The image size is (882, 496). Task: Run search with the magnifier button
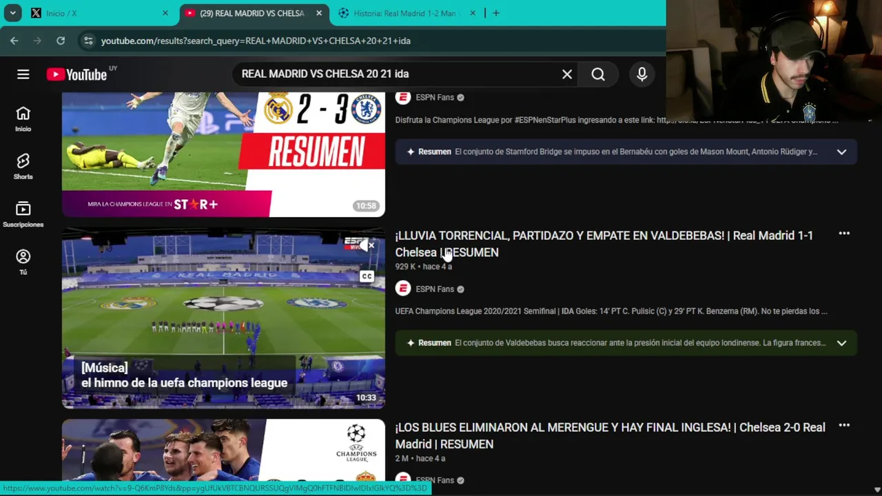(x=598, y=74)
